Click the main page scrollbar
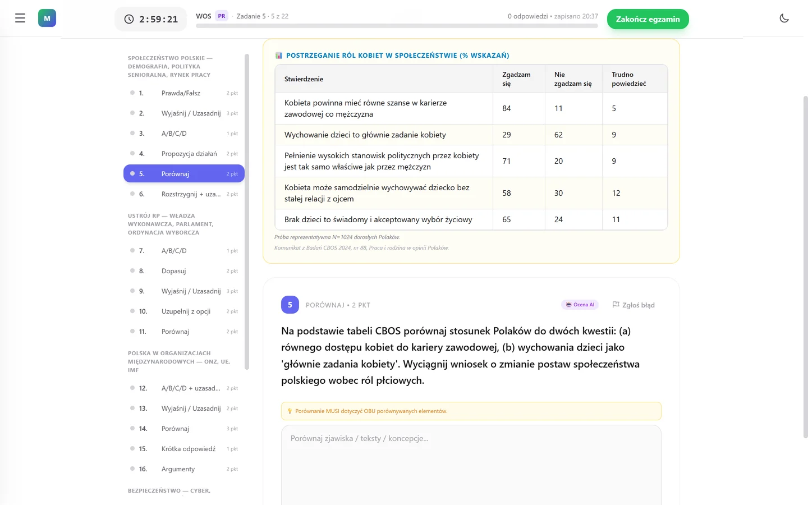808x505 pixels. [806, 267]
